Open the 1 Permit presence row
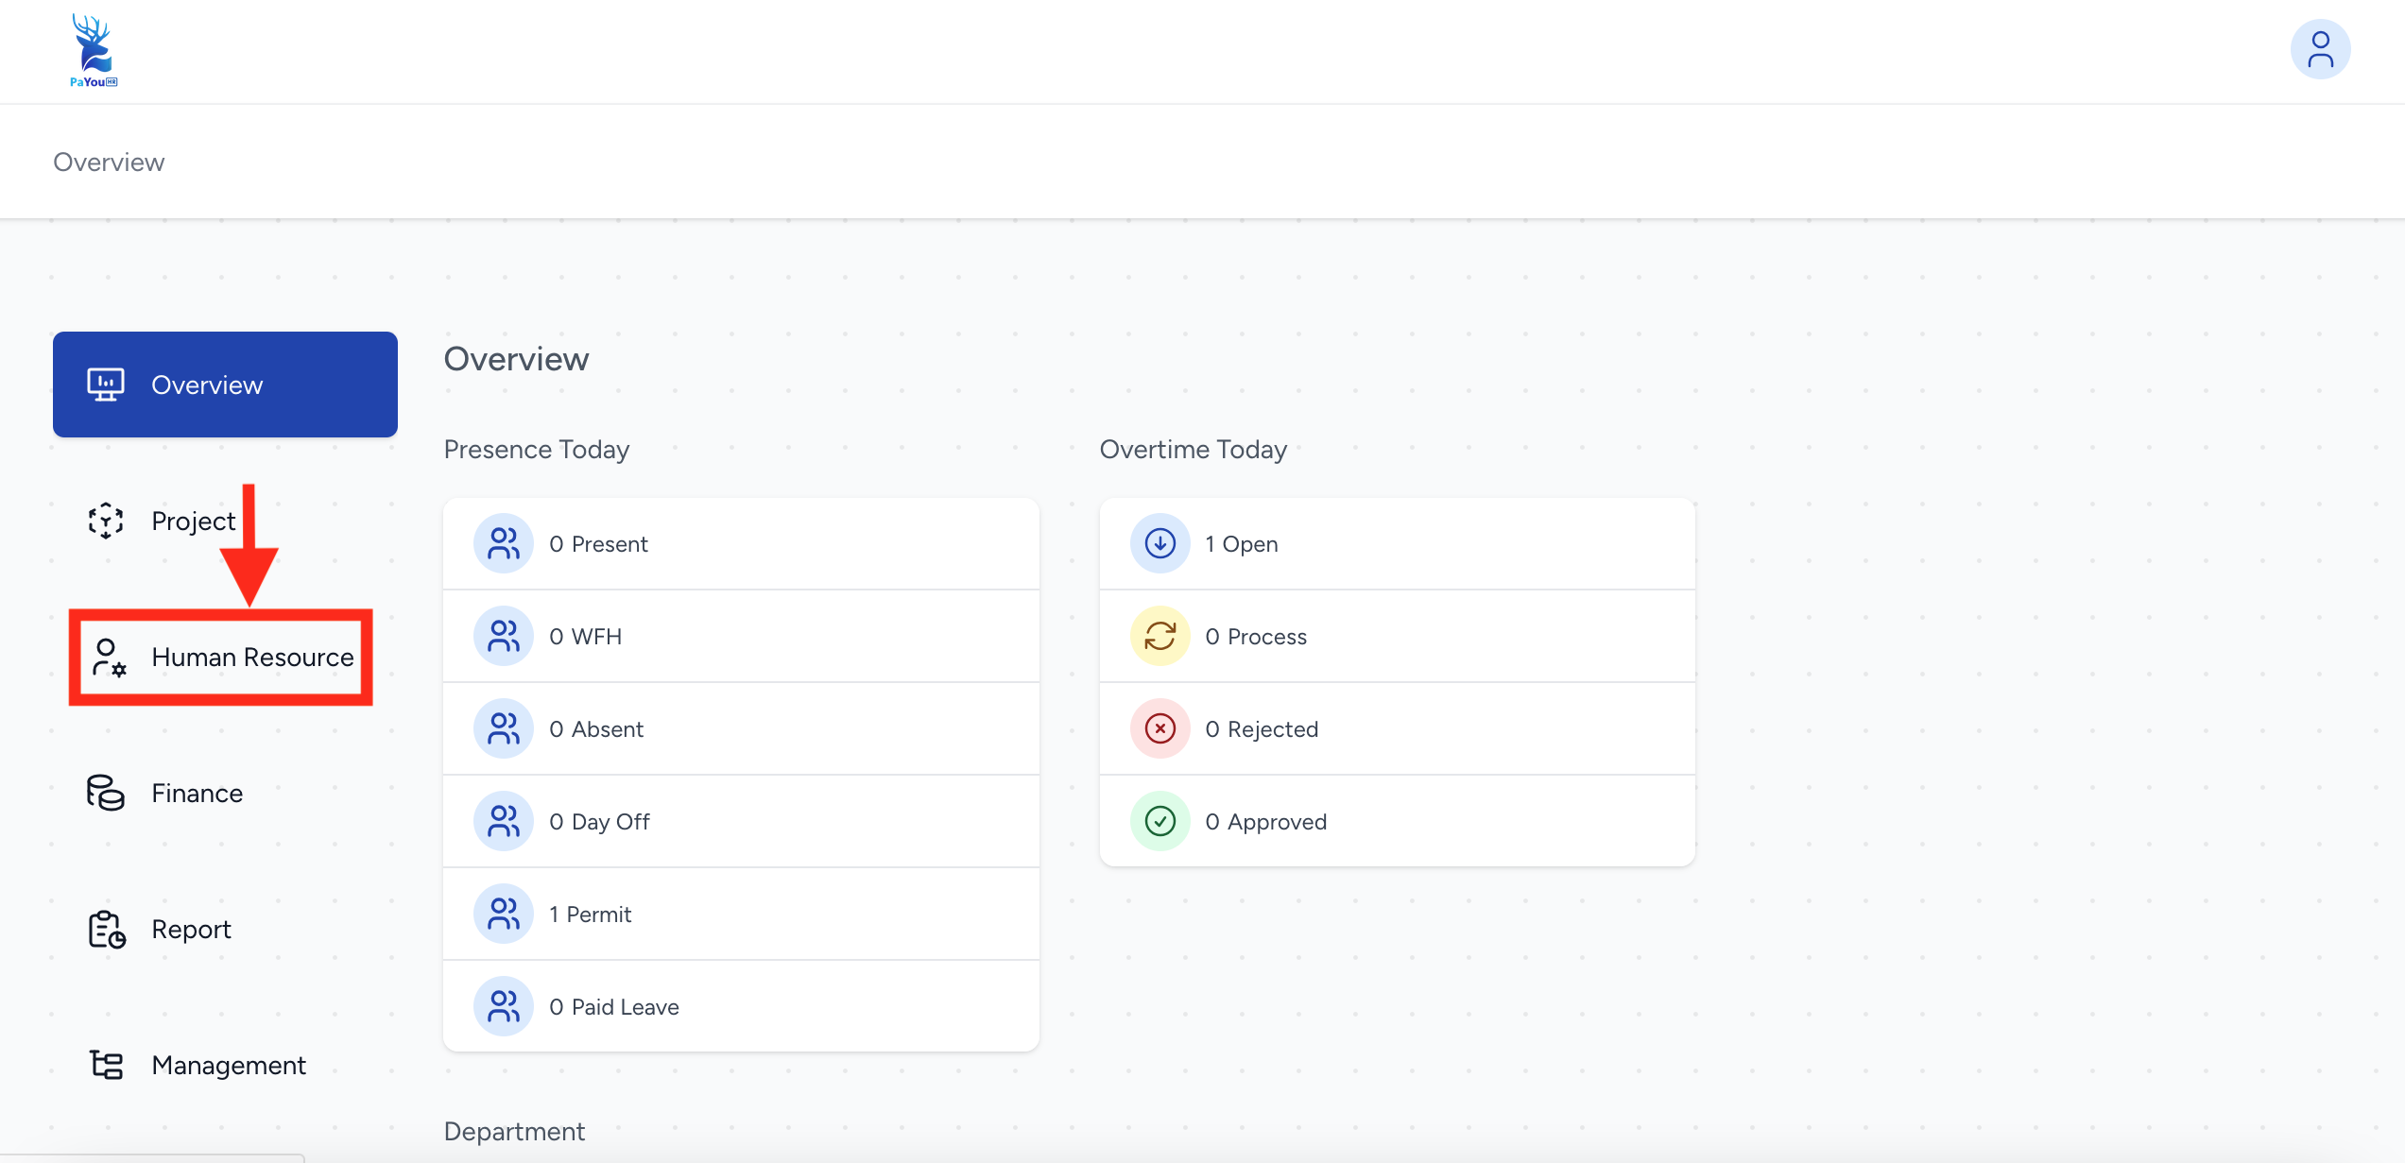The height and width of the screenshot is (1163, 2405). click(741, 914)
